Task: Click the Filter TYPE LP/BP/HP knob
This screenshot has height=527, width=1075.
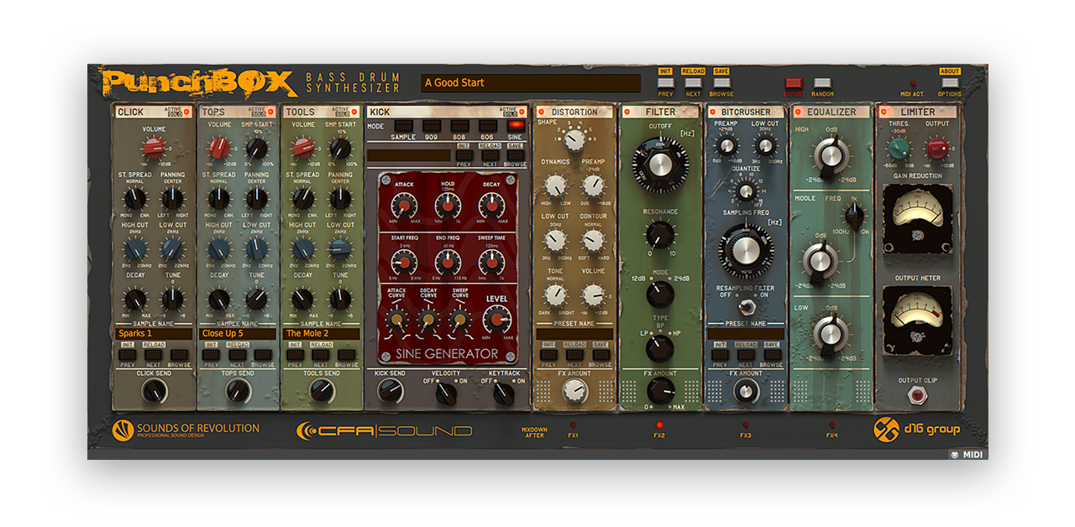Action: (660, 347)
